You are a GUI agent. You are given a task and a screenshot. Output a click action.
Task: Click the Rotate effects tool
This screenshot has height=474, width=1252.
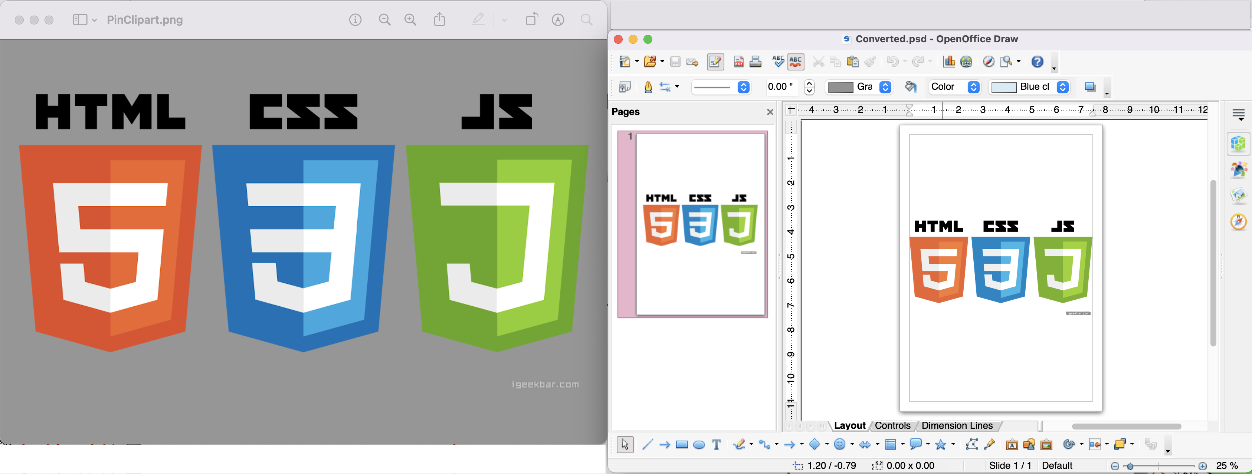(x=1069, y=444)
